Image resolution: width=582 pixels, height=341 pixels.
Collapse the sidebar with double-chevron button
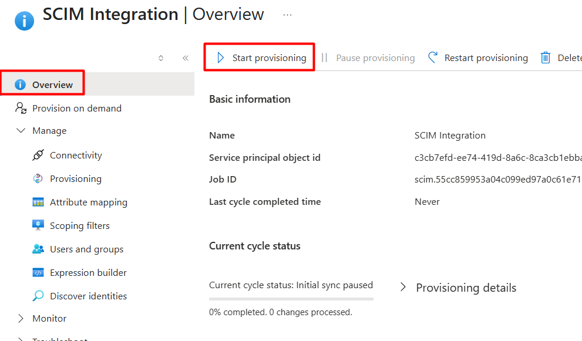pos(186,58)
